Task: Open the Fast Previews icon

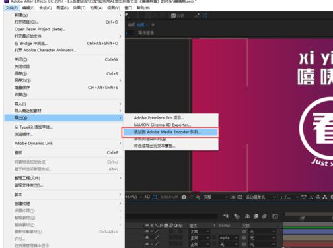Action: 311,197
